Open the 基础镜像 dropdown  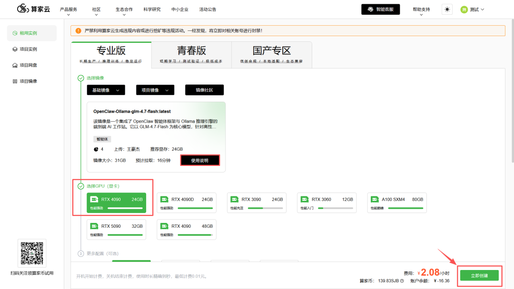[106, 90]
